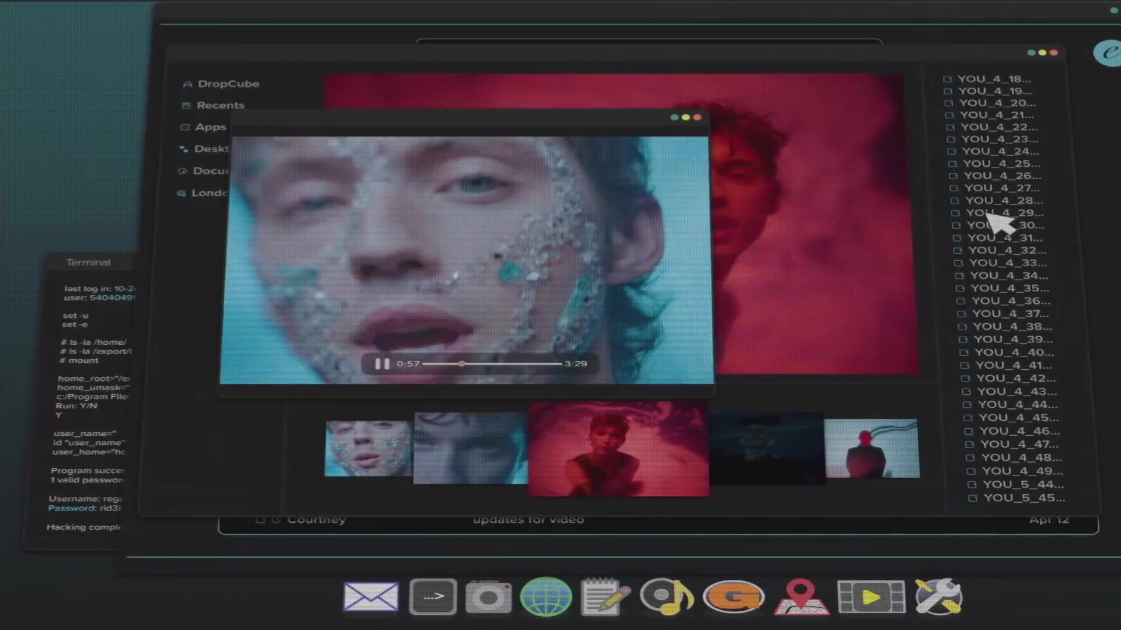Check the box next to YOU_4_22
Image resolution: width=1121 pixels, height=630 pixels.
point(950,127)
